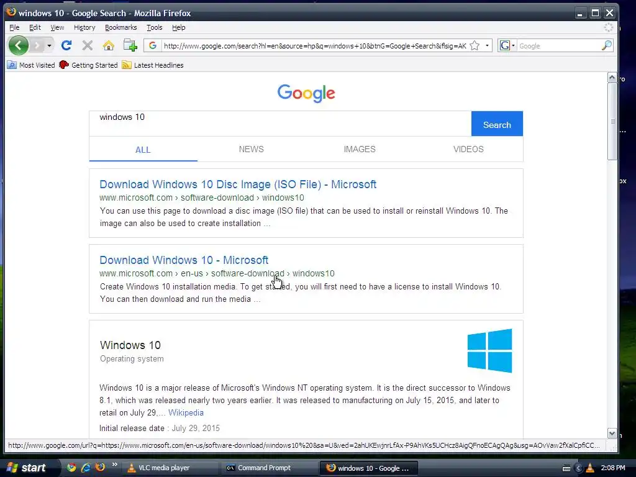
Task: Open the Latest Headlines feed bookmark
Action: (x=153, y=65)
